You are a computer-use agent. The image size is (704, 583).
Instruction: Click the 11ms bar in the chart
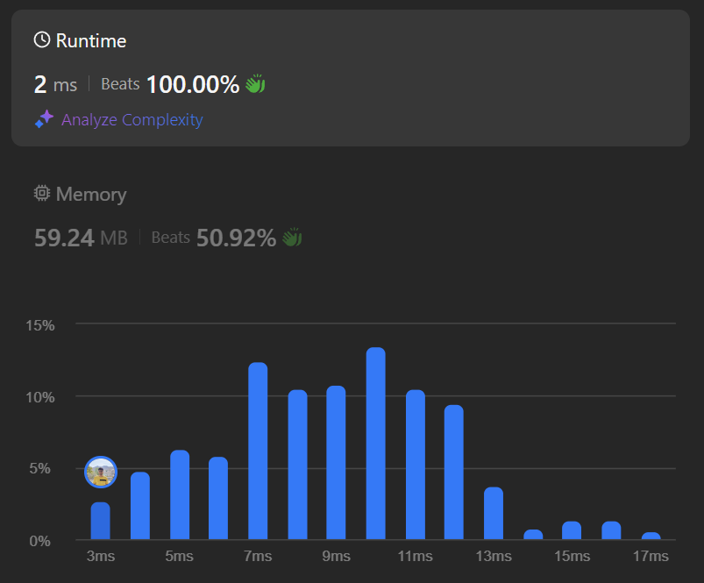pyautogui.click(x=415, y=465)
